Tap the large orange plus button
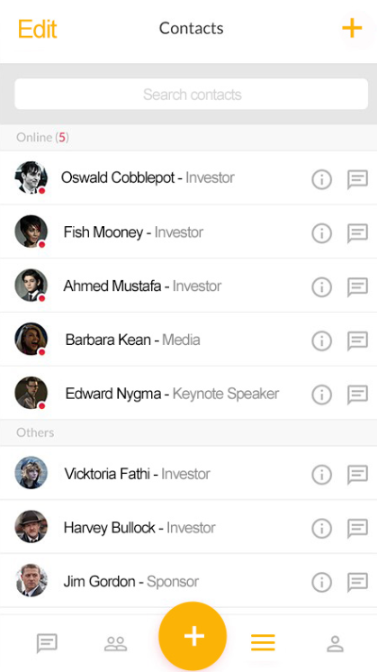Image resolution: width=377 pixels, height=672 pixels. click(193, 636)
